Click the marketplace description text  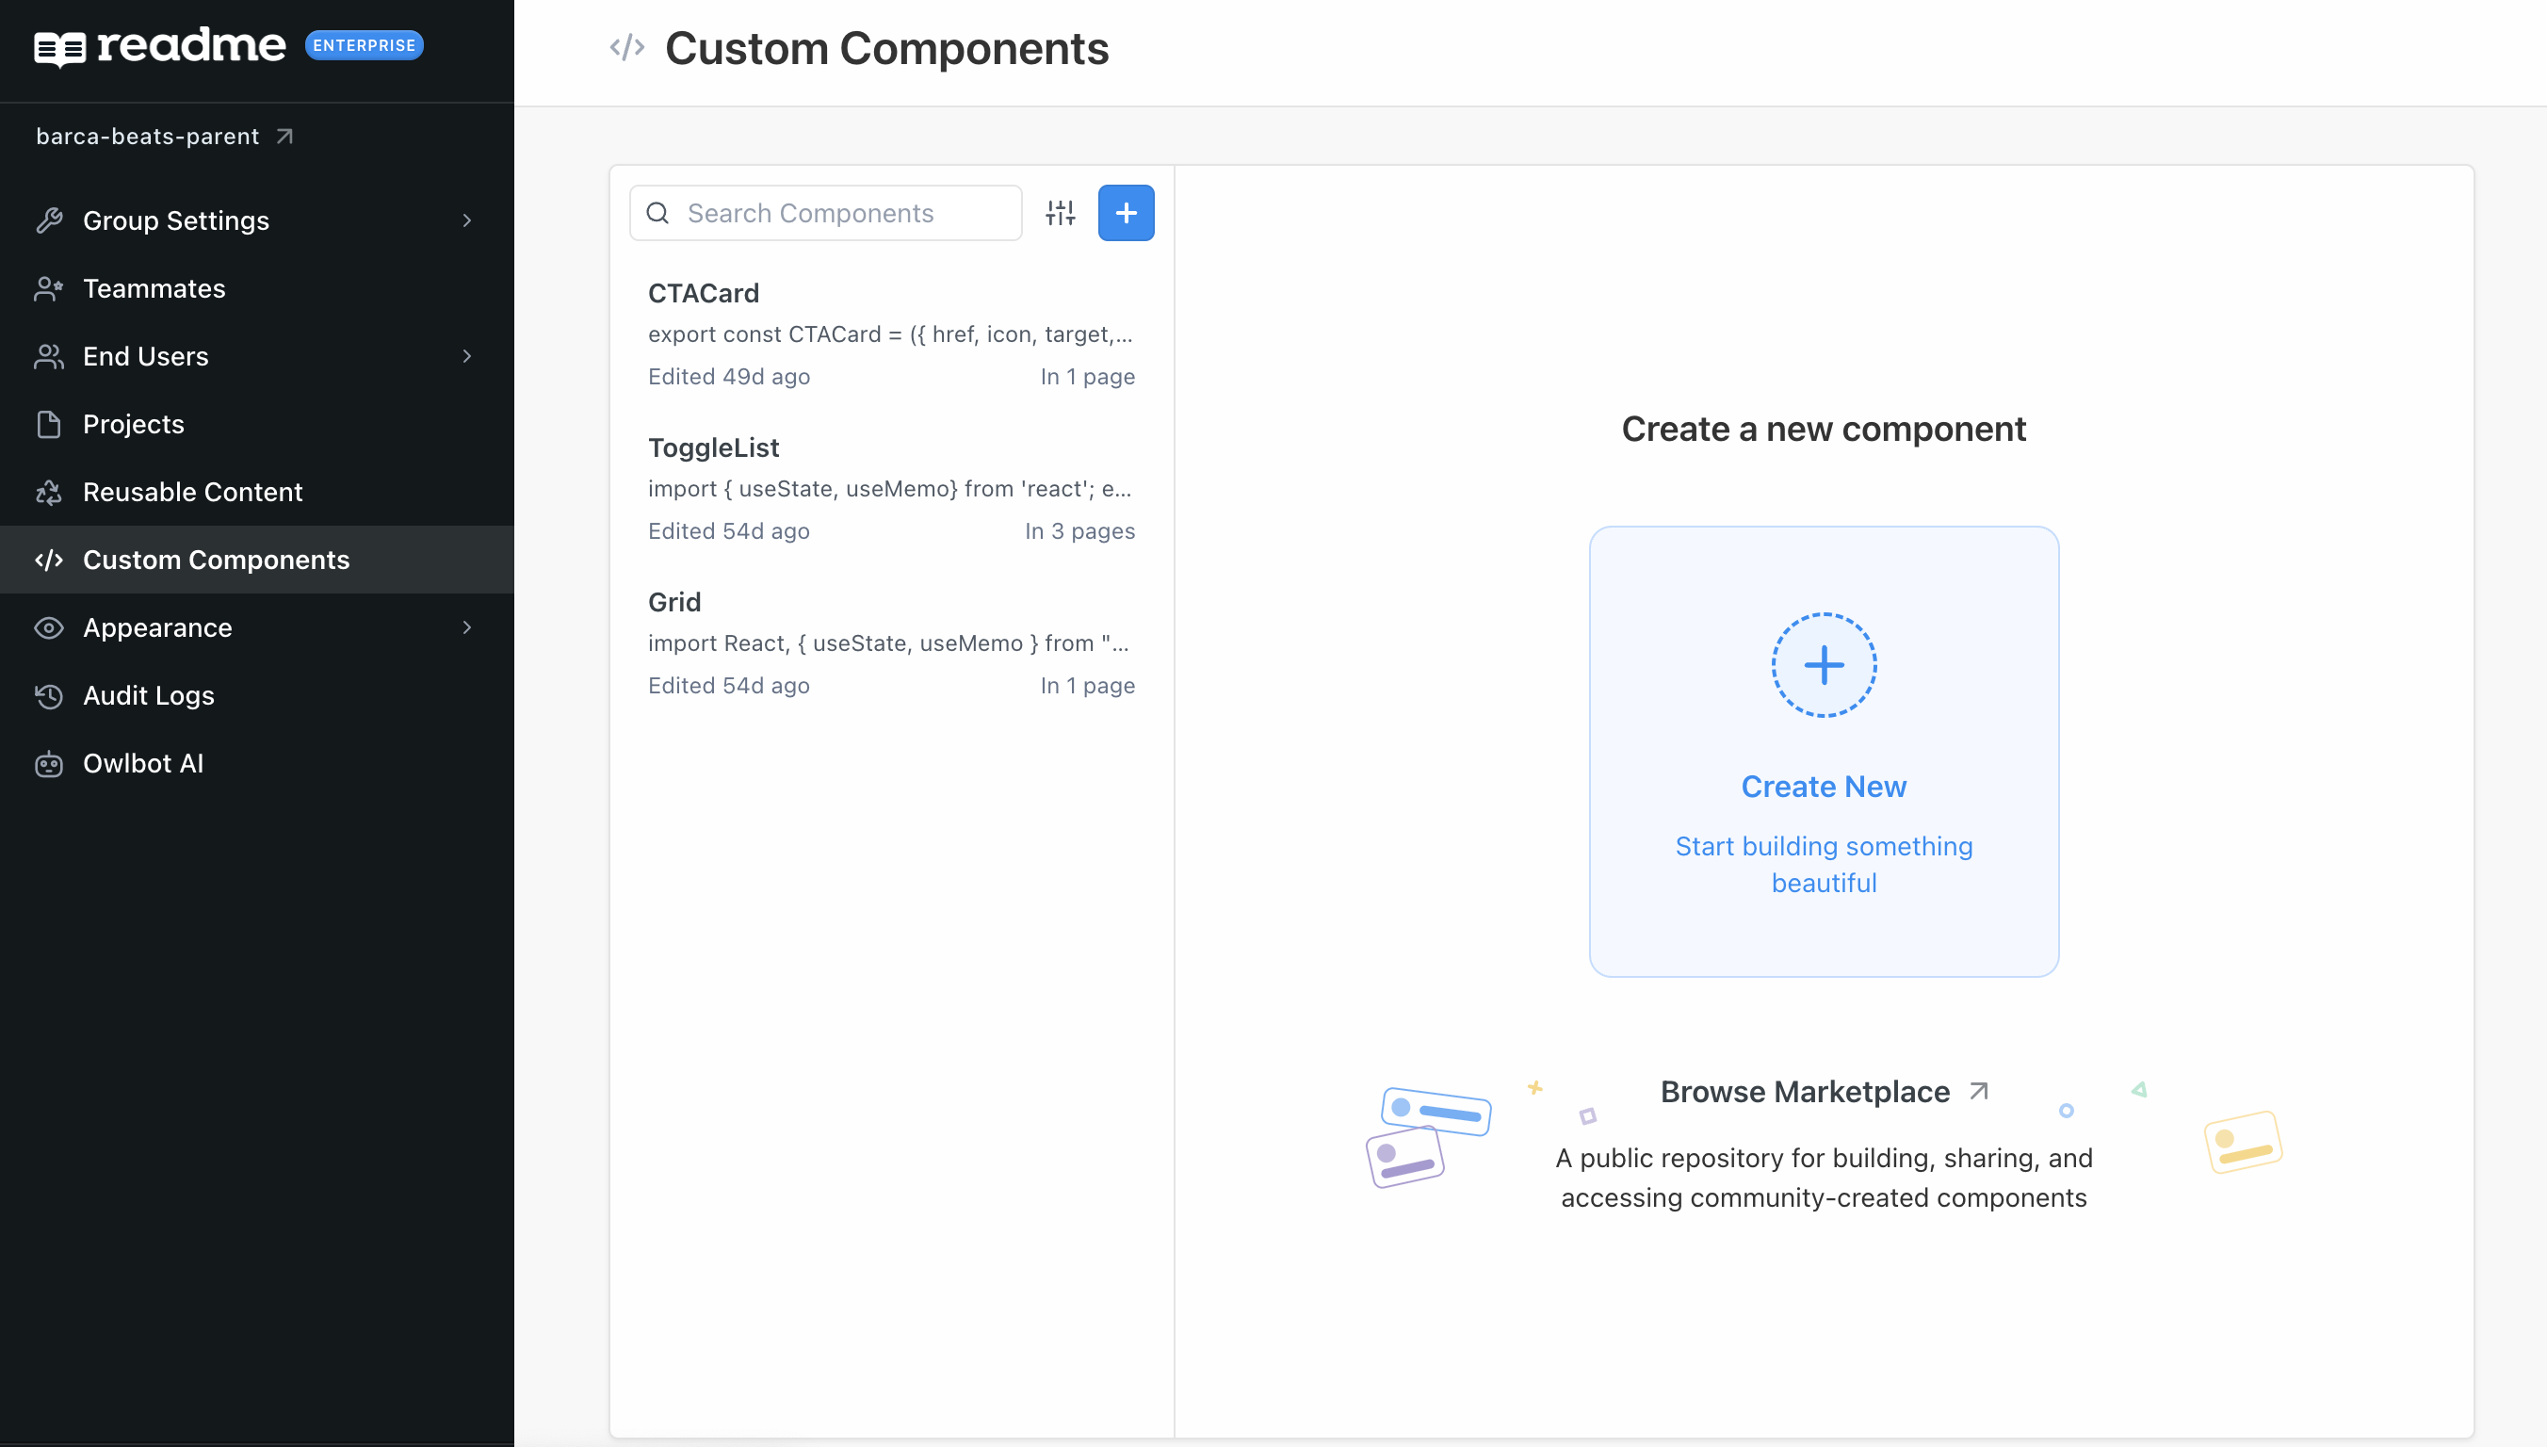pyautogui.click(x=1824, y=1178)
